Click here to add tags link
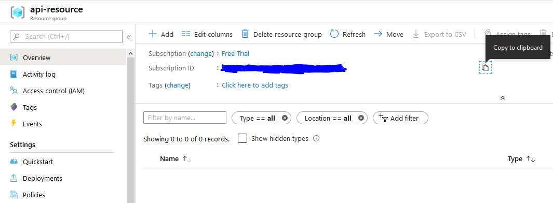 click(255, 85)
